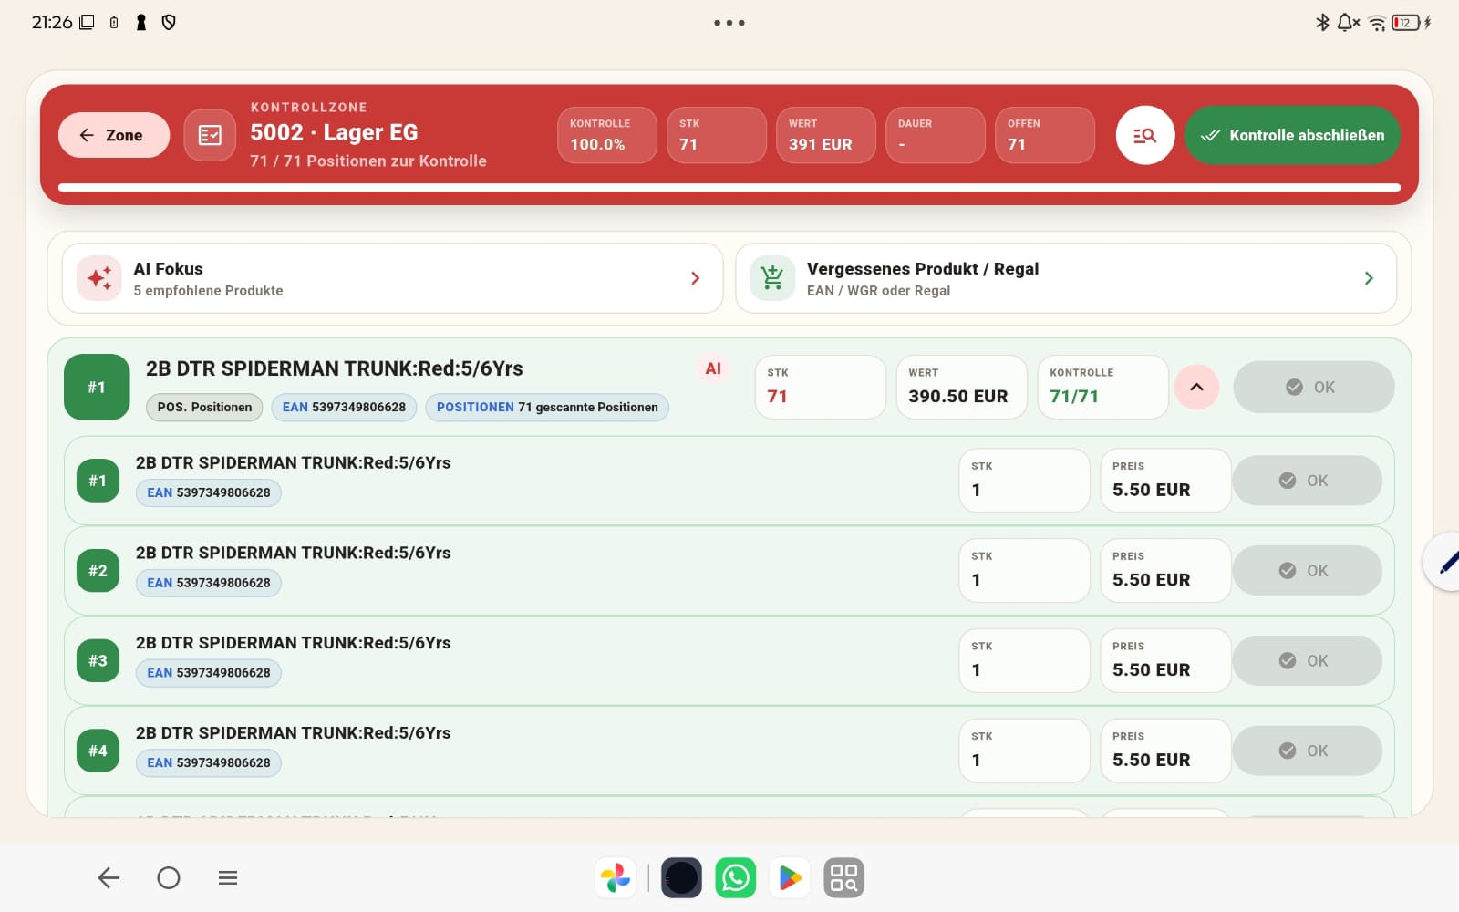Select group KONTROLLE 71/71 box
Image resolution: width=1459 pixels, height=912 pixels.
point(1102,387)
